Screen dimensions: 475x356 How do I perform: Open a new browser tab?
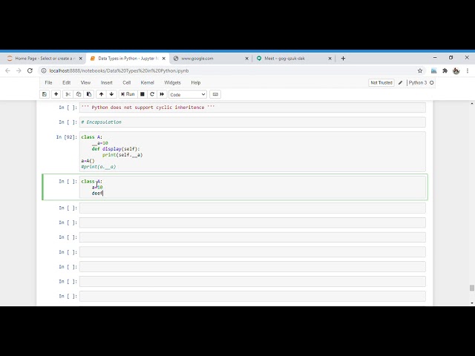coord(343,59)
